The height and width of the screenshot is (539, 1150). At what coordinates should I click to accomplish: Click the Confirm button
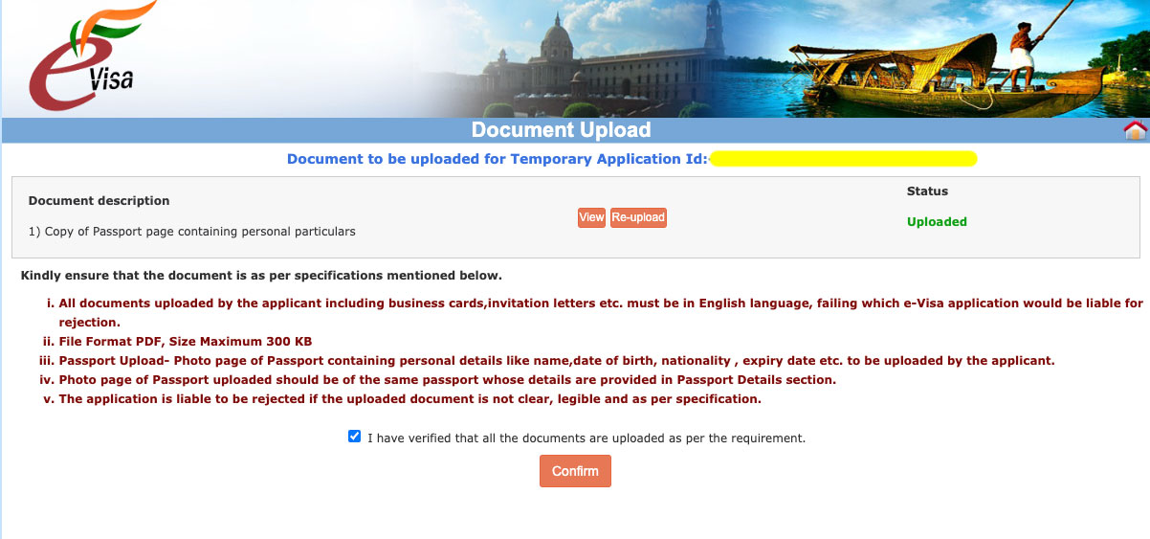tap(575, 471)
